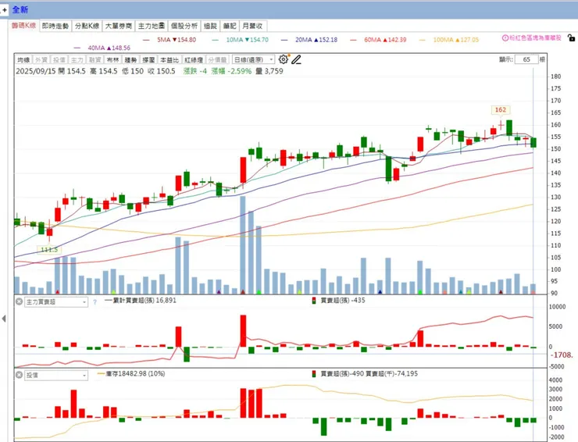Toggle the 融資 overlay button
Image resolution: width=578 pixels, height=442 pixels.
click(95, 59)
